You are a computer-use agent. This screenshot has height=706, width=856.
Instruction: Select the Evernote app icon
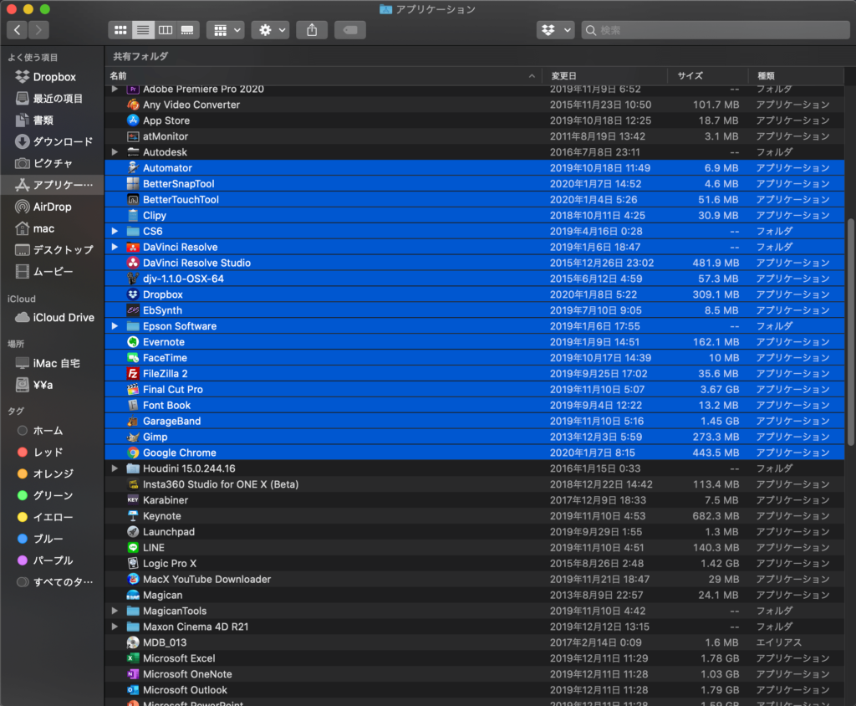click(133, 342)
